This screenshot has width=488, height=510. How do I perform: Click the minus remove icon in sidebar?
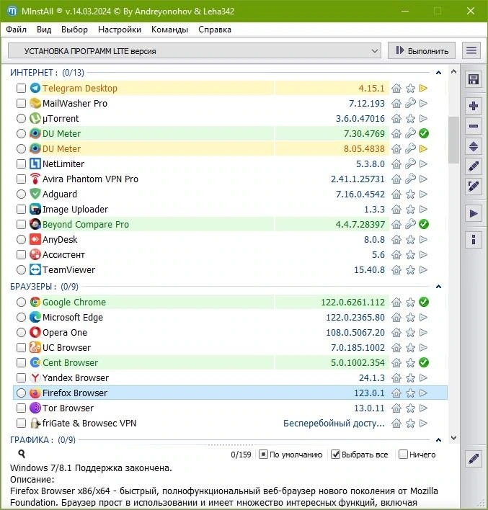(x=474, y=126)
